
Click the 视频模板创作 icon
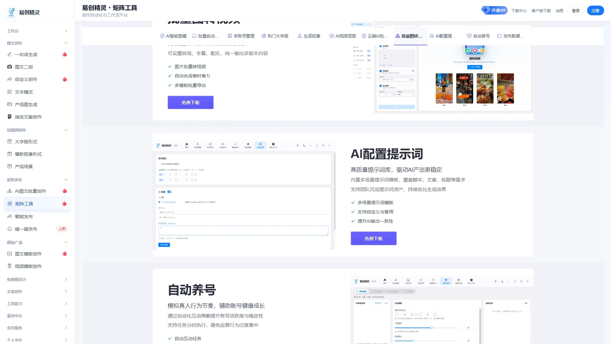(10, 266)
